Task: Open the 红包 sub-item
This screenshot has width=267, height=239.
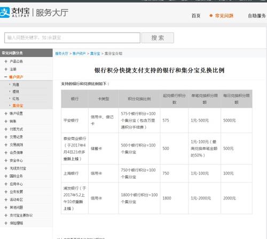Action: (x=15, y=99)
